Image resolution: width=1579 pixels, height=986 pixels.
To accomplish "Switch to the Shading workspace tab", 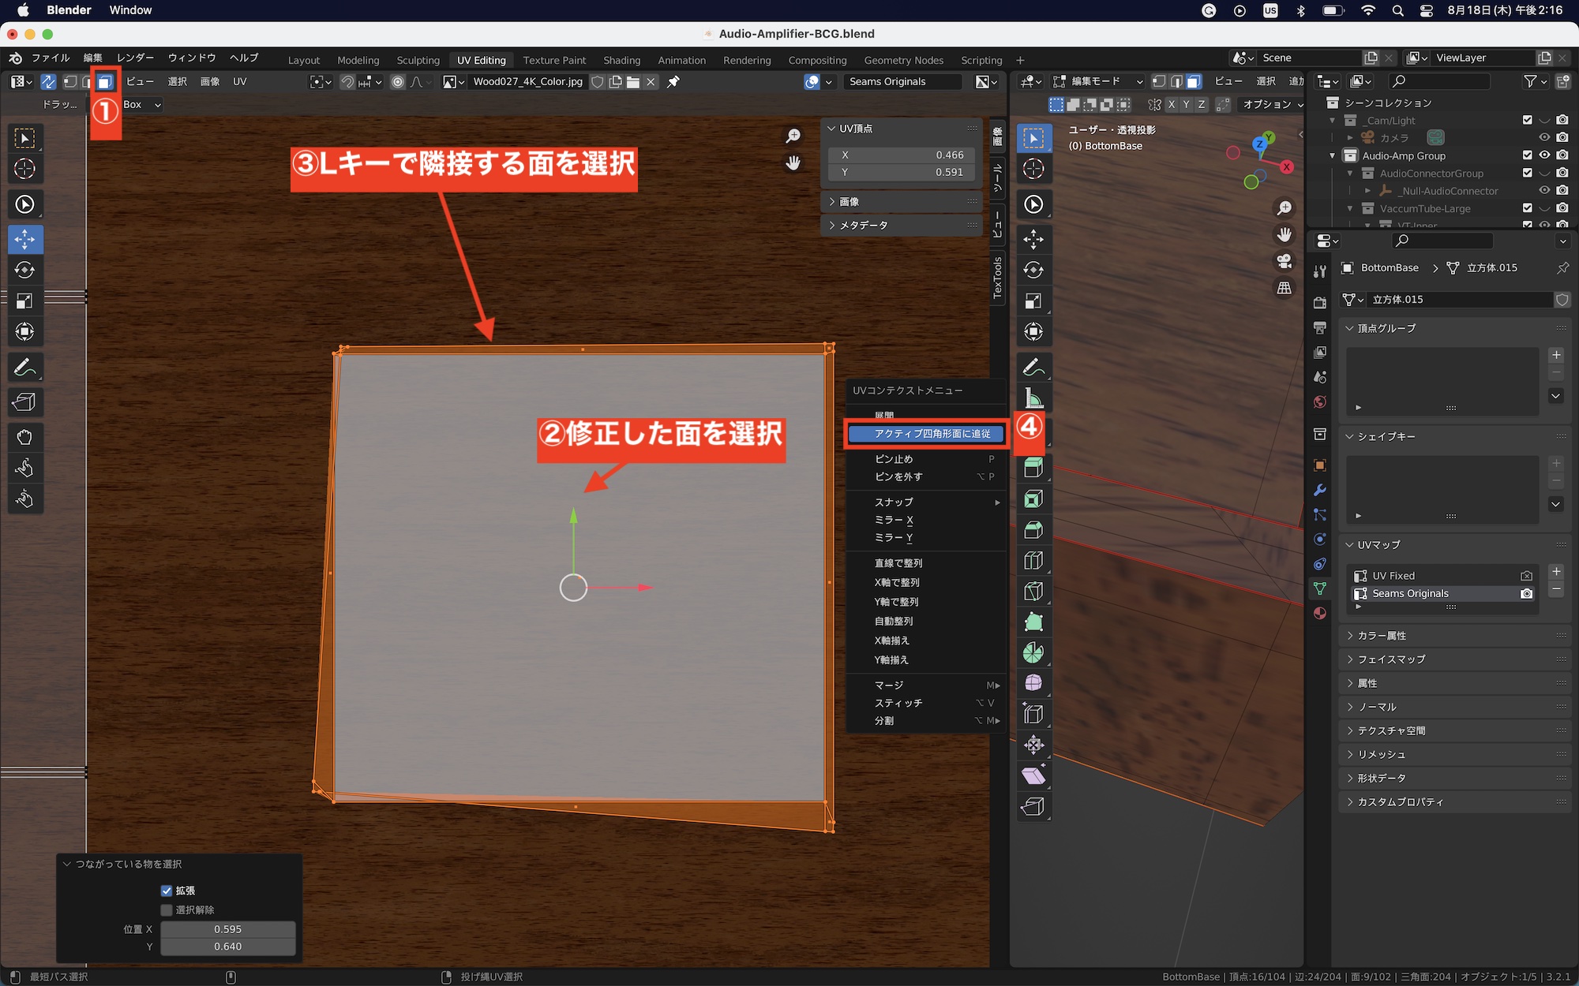I will pos(621,60).
